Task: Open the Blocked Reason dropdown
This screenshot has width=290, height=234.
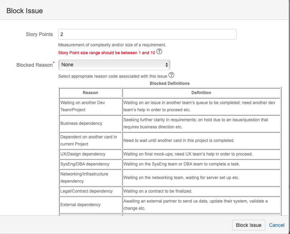Action: (x=114, y=65)
